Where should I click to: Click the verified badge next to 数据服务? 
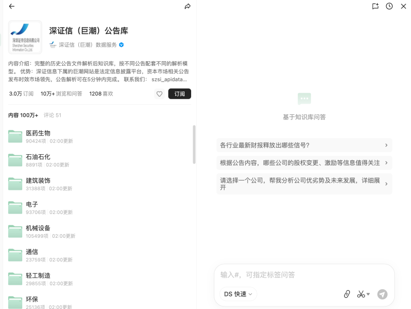click(x=121, y=45)
